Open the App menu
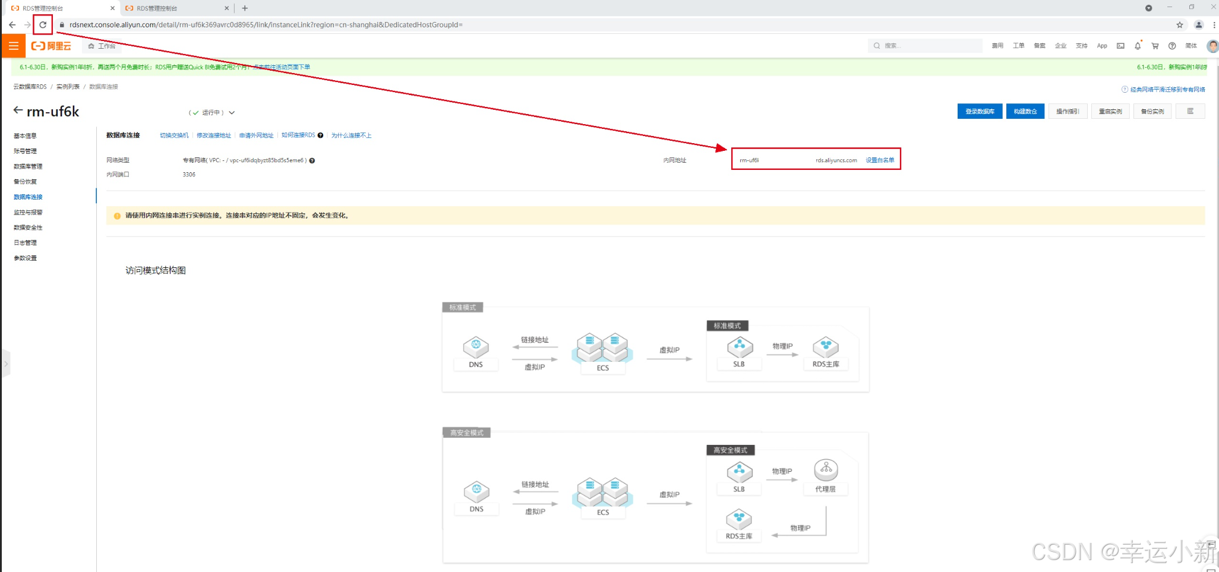 tap(1102, 46)
